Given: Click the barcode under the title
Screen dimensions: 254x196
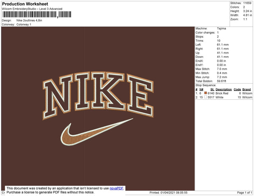Looking at the screenshot, I should tap(37, 14).
